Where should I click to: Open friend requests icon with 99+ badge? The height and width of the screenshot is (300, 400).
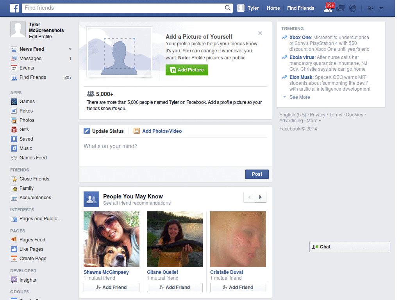[x=328, y=8]
